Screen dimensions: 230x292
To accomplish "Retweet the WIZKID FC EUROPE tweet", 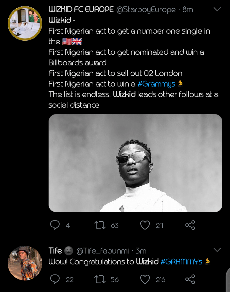I will coord(100,225).
